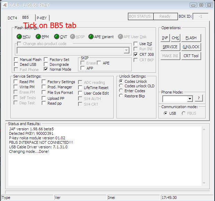Tick the Factory Settings service checkbox

[x=44, y=82]
